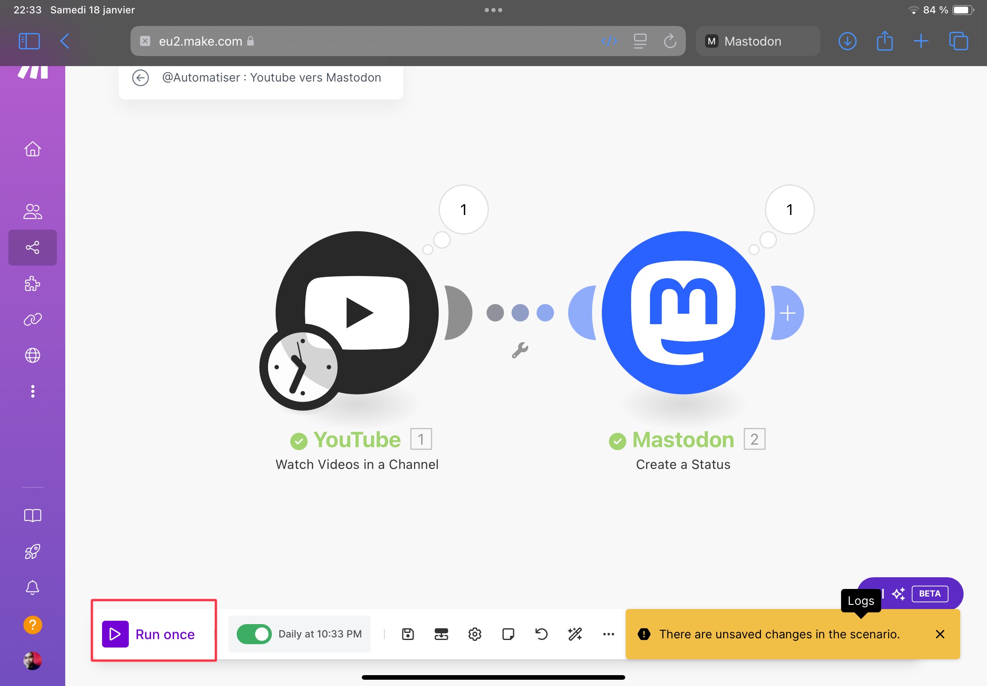Click the notes/template panel icon
The image size is (987, 686).
(x=508, y=634)
